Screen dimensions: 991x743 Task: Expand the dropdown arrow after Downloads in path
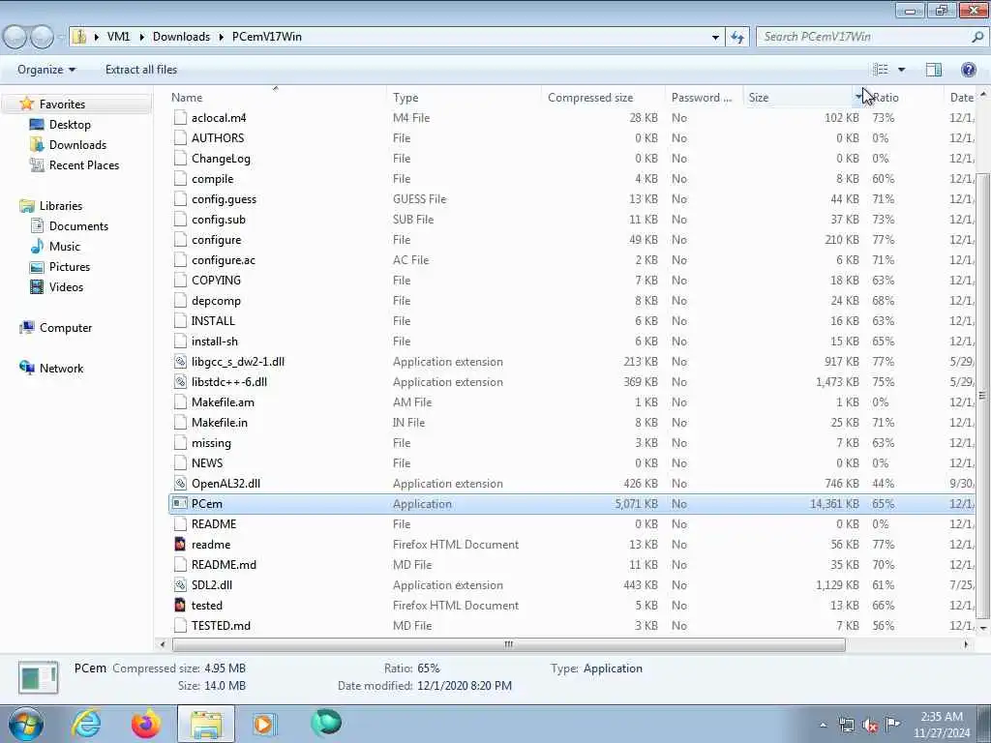(x=222, y=37)
